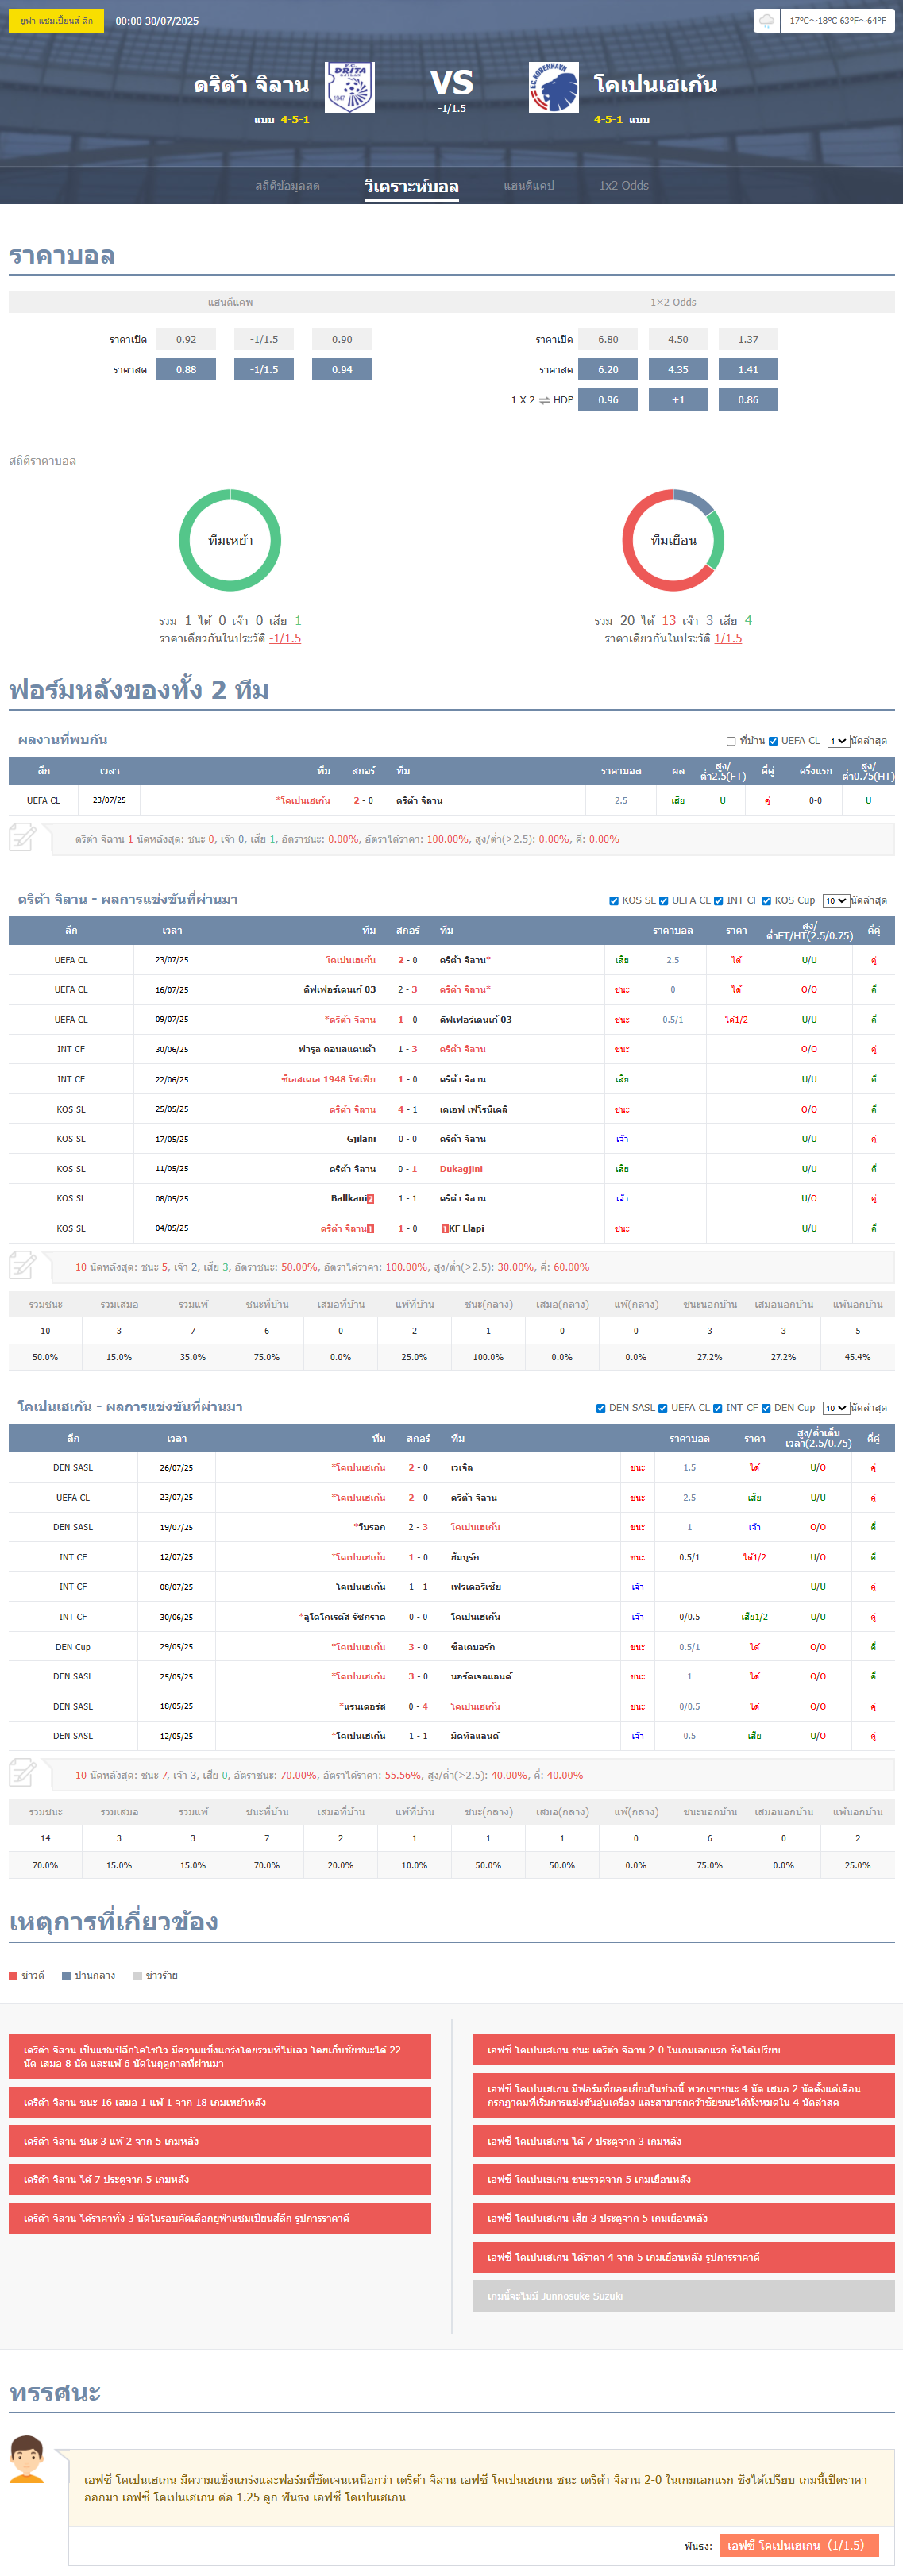Click มิดทิลแลนด์ in Copenhagen results
903x2576 pixels.
point(475,1736)
